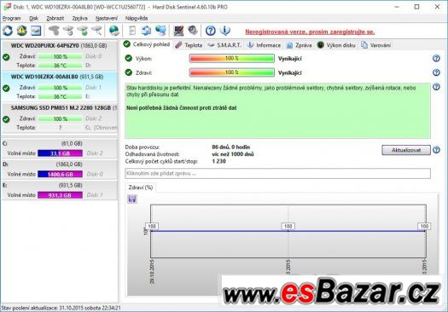Click the C: free space 33,1 GB bar
This screenshot has width=448, height=312.
60,153
